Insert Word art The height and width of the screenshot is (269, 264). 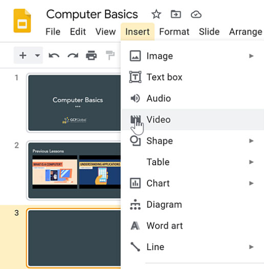pyautogui.click(x=192, y=226)
